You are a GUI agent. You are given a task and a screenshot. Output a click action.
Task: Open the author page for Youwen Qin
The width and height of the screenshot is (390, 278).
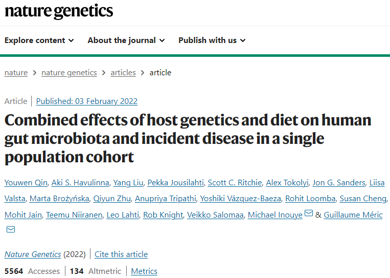point(26,183)
